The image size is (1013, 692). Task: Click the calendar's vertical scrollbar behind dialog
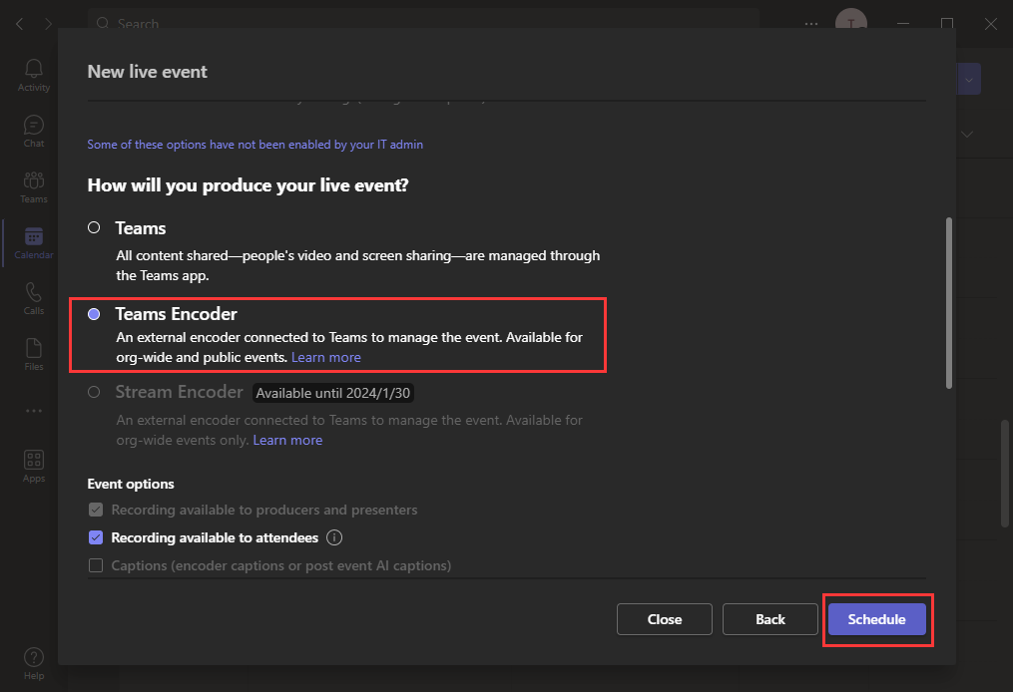pos(1005,474)
